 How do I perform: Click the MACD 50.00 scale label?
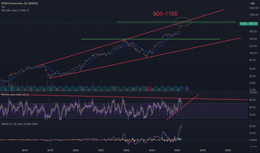[x=252, y=126]
